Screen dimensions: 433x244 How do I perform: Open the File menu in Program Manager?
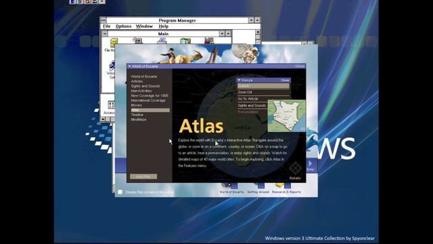tap(107, 26)
